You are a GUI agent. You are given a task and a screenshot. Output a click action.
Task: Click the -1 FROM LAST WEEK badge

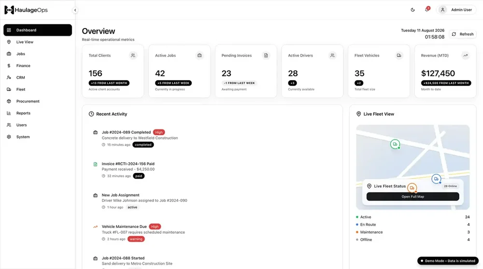point(240,83)
